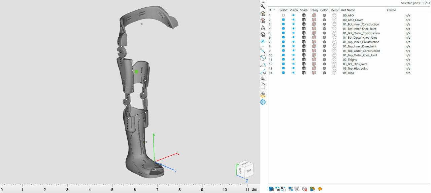Select the 01_Bot_Inner_Knee_Joint part name
This screenshot has height=193, width=431.
click(359, 29)
